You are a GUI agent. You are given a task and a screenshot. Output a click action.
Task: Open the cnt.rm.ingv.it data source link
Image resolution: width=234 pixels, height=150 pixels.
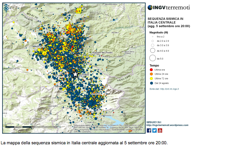pos(169,89)
